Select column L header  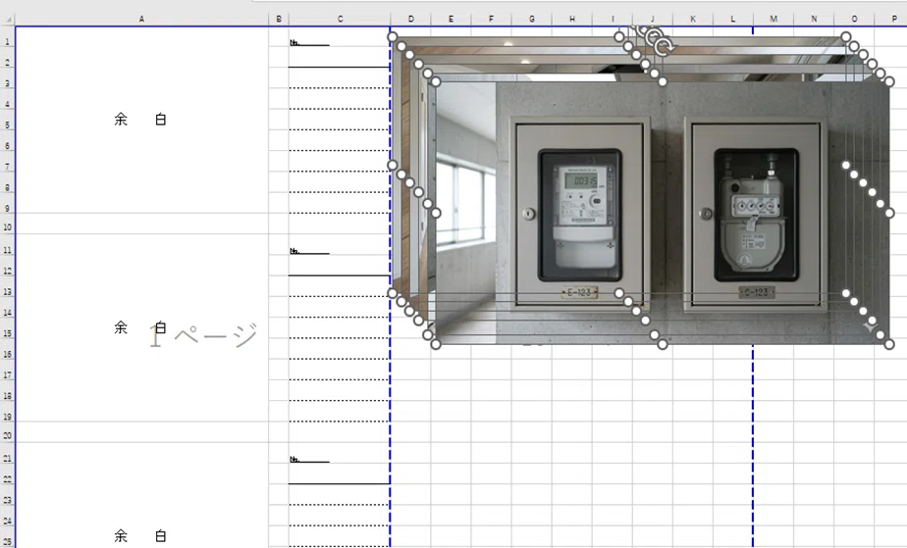tap(733, 19)
